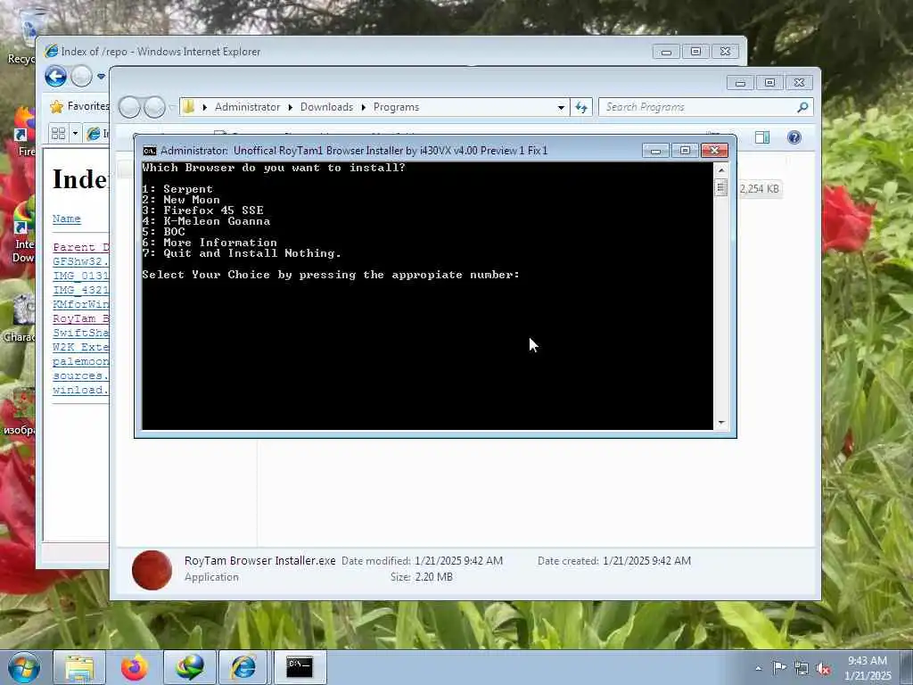913x685 pixels.
Task: Select Programs in the address breadcrumb
Action: (397, 107)
